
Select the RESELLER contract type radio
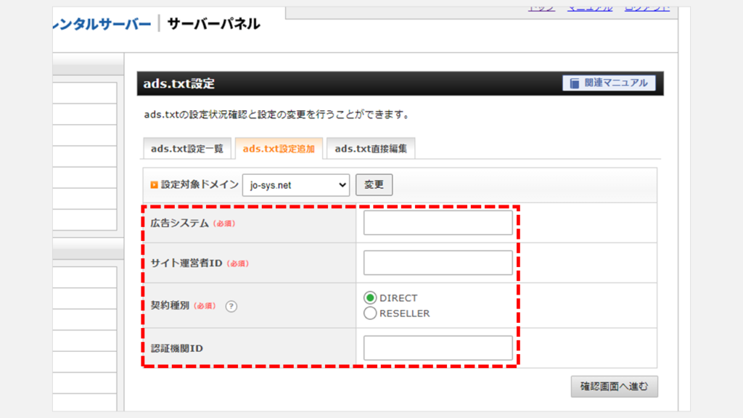370,313
